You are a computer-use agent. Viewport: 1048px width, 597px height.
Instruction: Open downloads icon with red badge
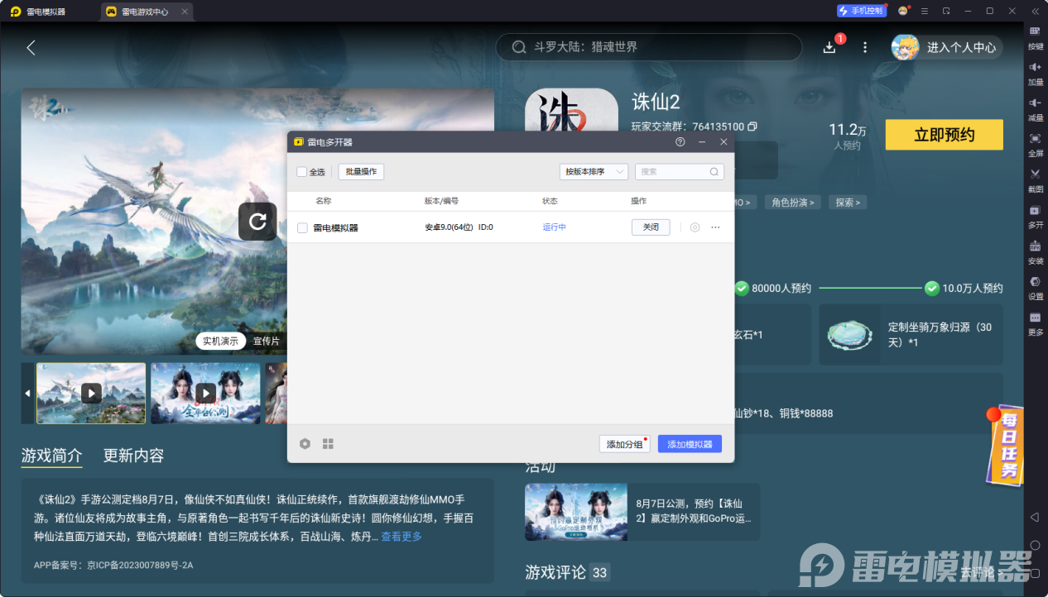(829, 47)
